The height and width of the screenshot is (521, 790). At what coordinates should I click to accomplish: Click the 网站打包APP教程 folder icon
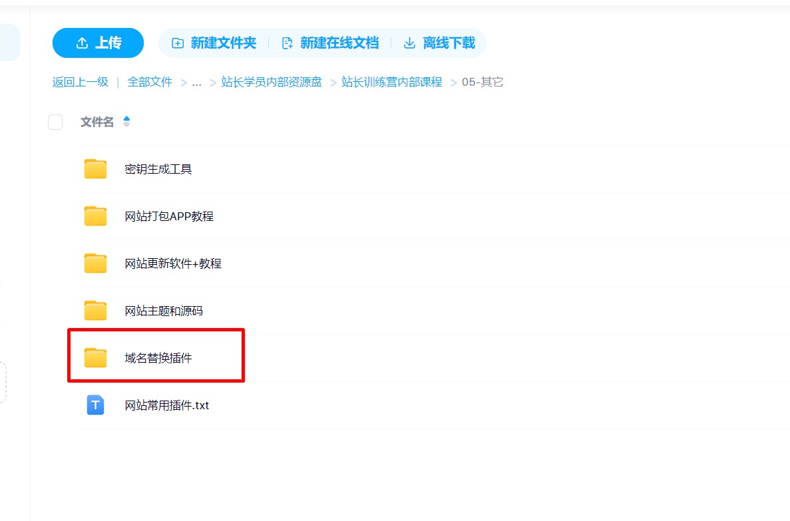[96, 216]
